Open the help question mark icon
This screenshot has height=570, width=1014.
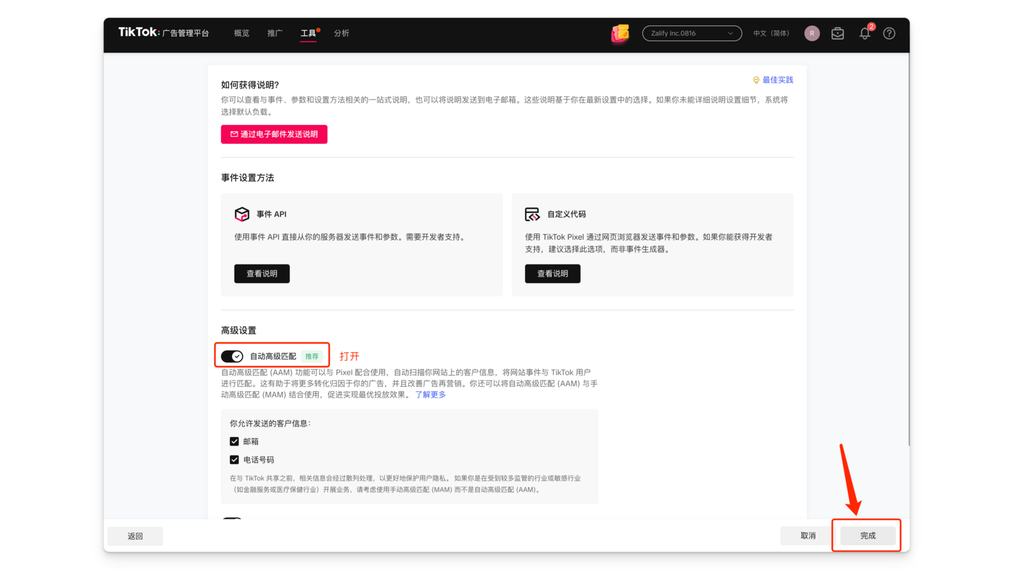[x=889, y=34]
